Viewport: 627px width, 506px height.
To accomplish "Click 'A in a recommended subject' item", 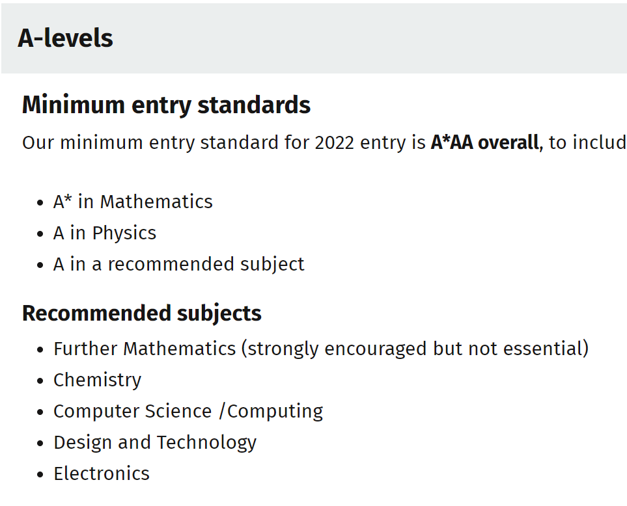I will (179, 264).
